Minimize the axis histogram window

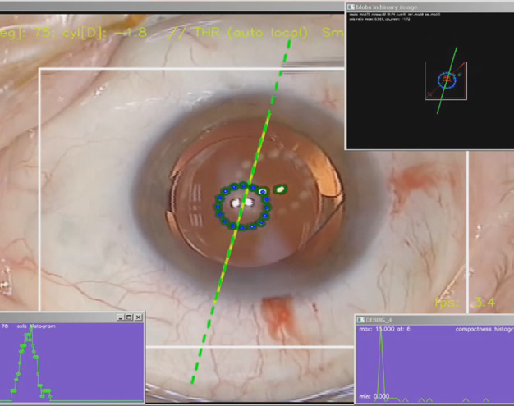(120, 317)
